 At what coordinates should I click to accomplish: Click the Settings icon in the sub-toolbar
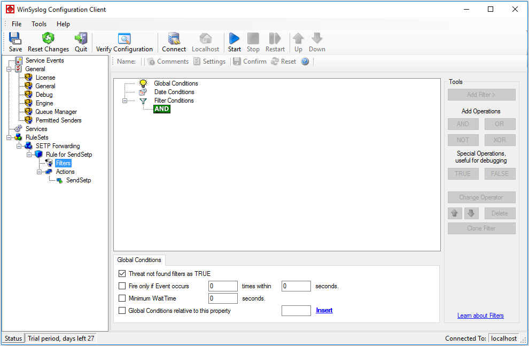pyautogui.click(x=197, y=61)
